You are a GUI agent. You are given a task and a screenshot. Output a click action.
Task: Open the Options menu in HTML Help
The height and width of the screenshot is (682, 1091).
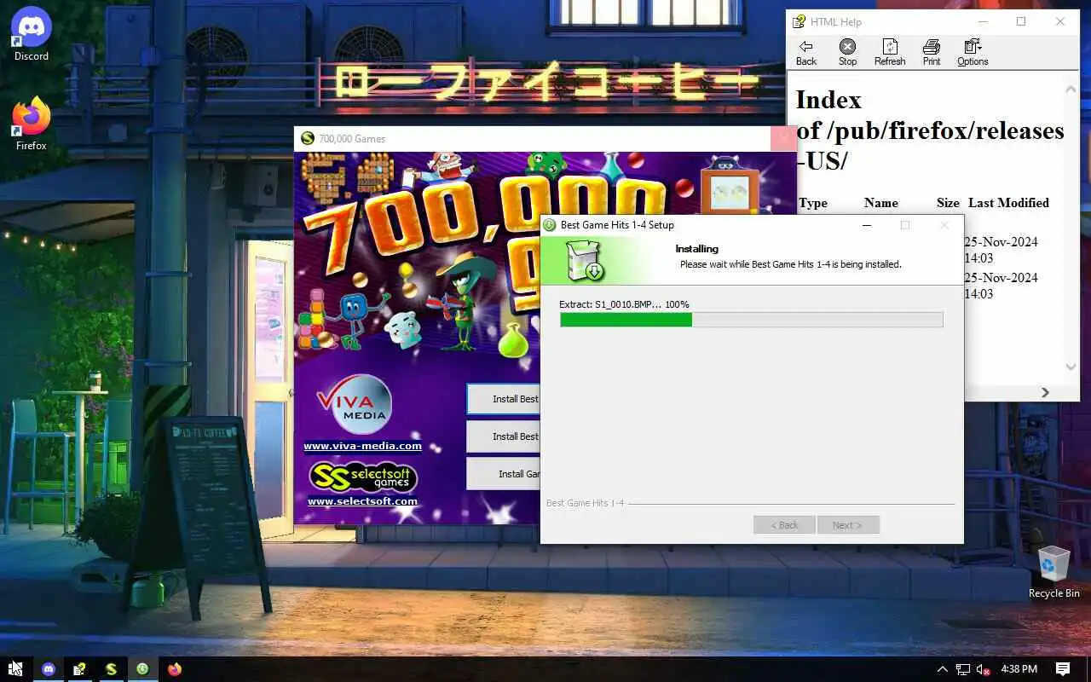point(973,53)
